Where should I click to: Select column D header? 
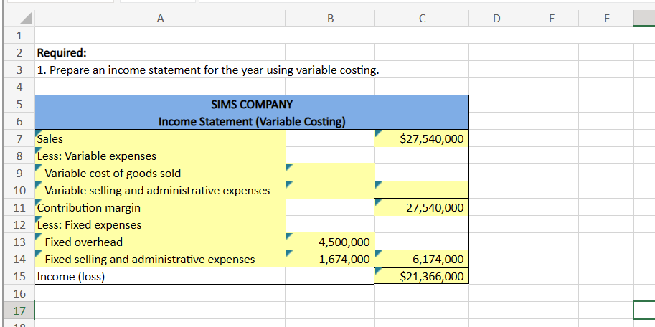coord(496,18)
